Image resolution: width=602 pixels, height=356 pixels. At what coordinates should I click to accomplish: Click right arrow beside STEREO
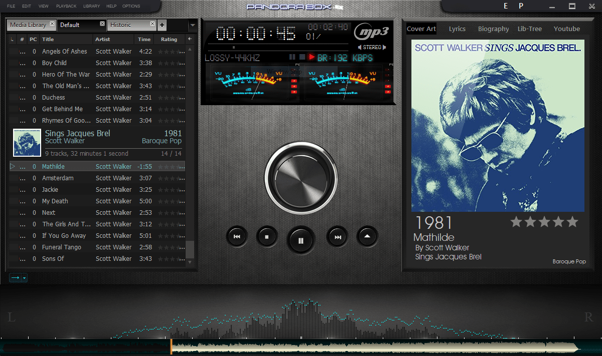(x=384, y=47)
